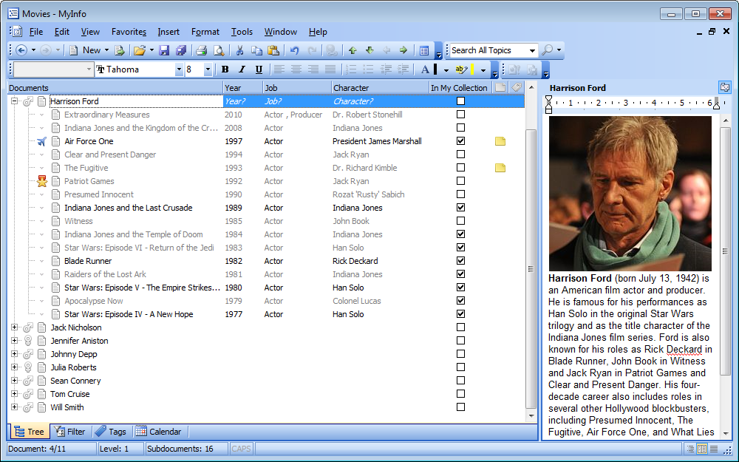Image resolution: width=739 pixels, height=462 pixels.
Task: Check In My Collection for Patriot Games
Action: pyautogui.click(x=461, y=180)
